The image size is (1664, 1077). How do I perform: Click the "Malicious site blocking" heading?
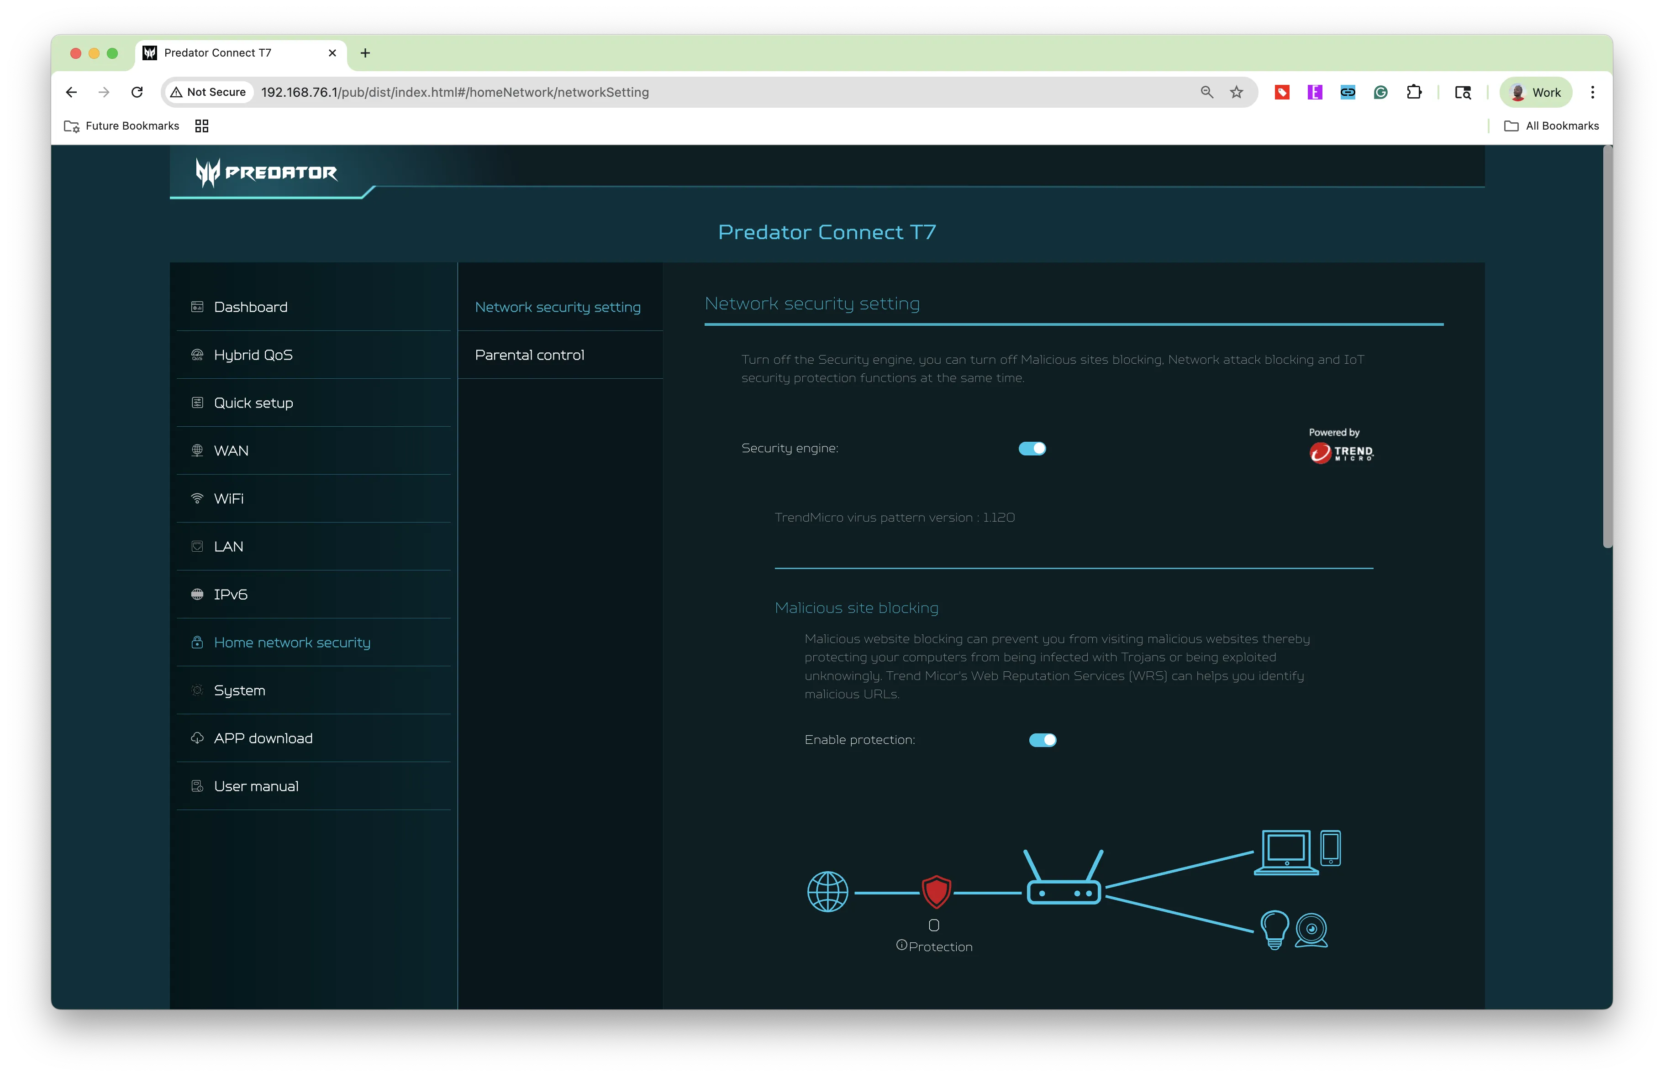857,608
